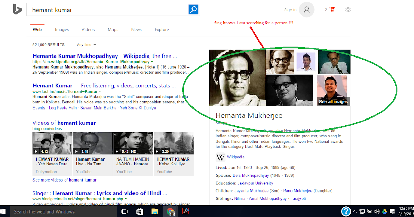Open File Explorer from the taskbar
Image resolution: width=414 pixels, height=217 pixels.
coord(155,211)
